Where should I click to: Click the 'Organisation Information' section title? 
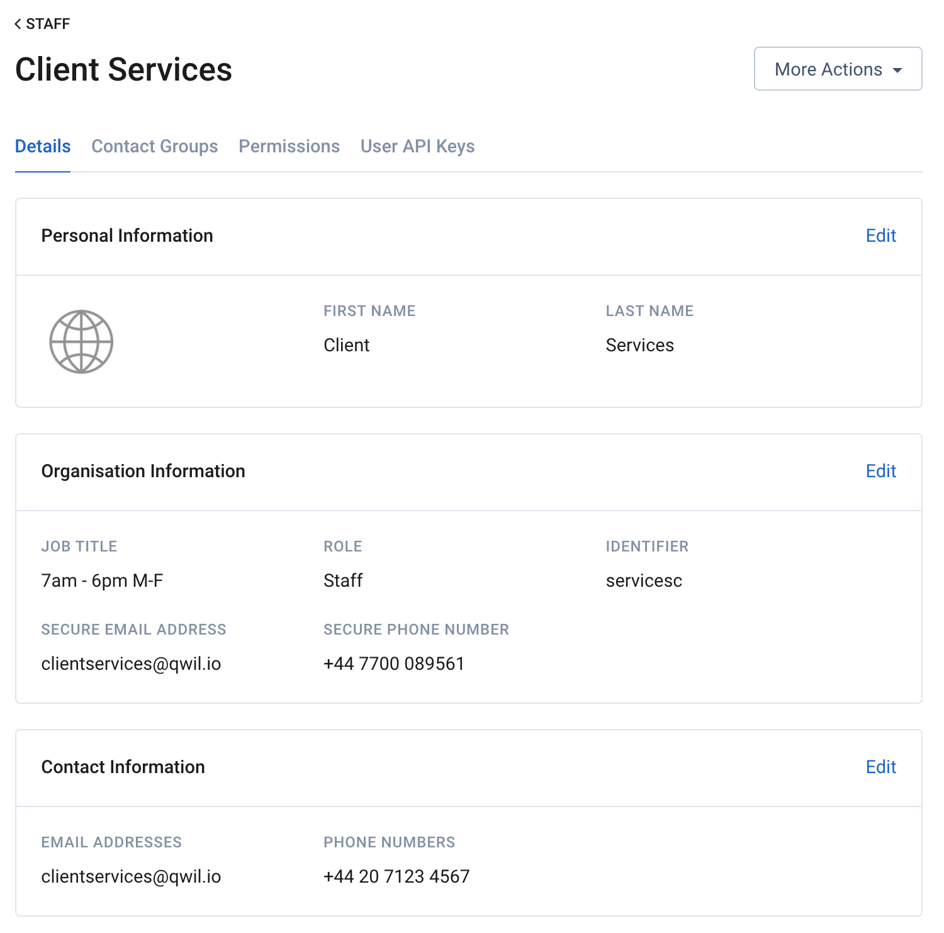point(143,471)
